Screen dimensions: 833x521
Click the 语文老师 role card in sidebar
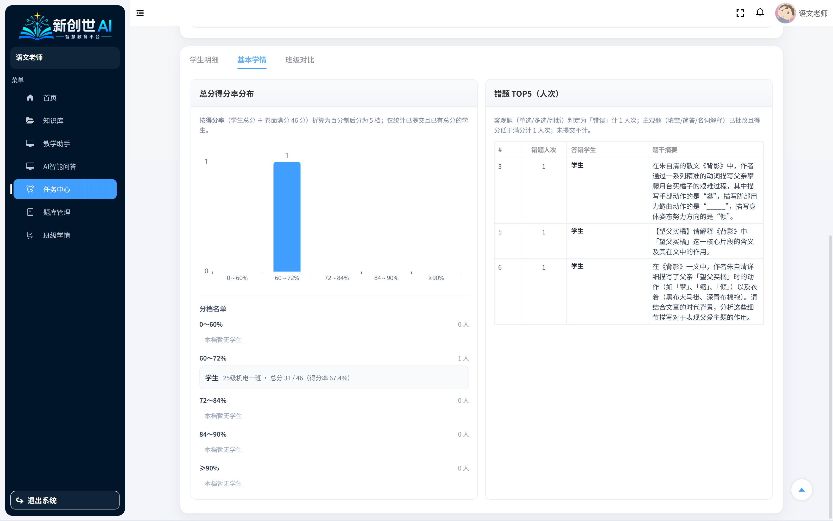(65, 58)
